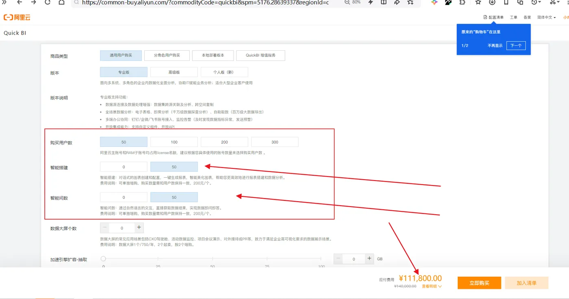The width and height of the screenshot is (569, 299).
Task: Select 通用用户购买 product type
Action: [x=121, y=55]
